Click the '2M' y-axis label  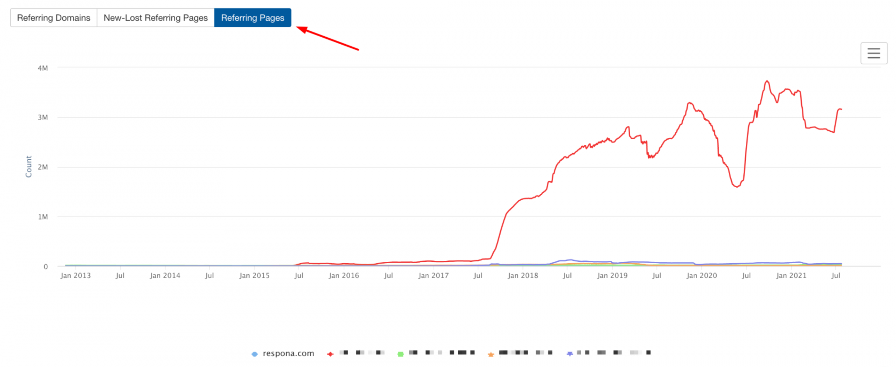[43, 167]
